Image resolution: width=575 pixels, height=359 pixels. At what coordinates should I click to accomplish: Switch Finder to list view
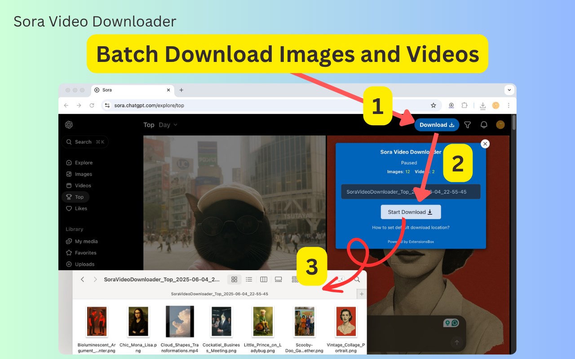click(249, 279)
